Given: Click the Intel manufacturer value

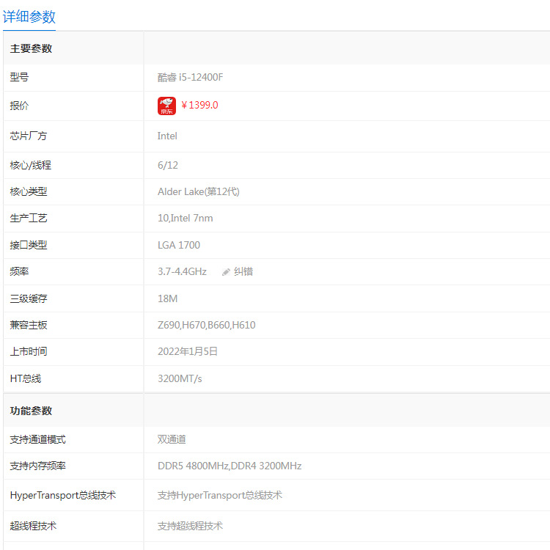Looking at the screenshot, I should coord(167,136).
